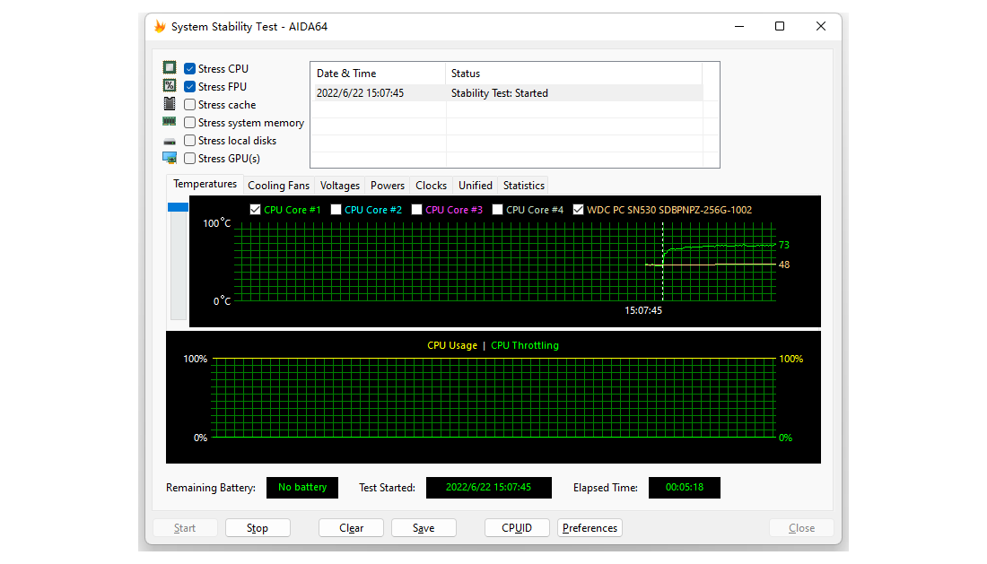Enable the Stress GPU(s) checkbox
This screenshot has width=987, height=564.
(189, 159)
